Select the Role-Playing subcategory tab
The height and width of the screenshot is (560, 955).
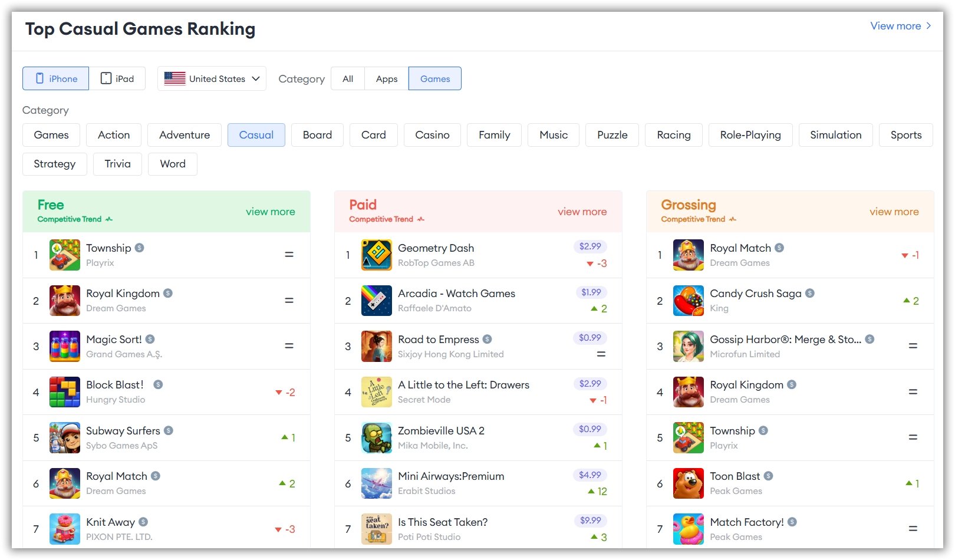pos(750,135)
